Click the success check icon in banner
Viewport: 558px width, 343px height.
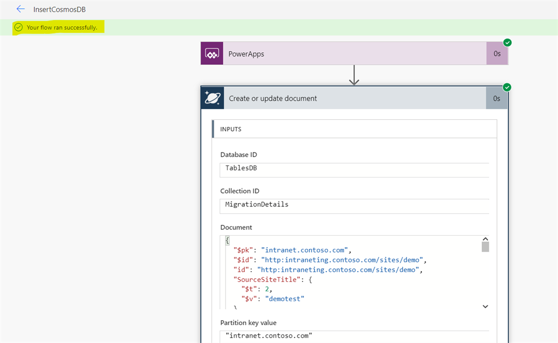point(19,27)
